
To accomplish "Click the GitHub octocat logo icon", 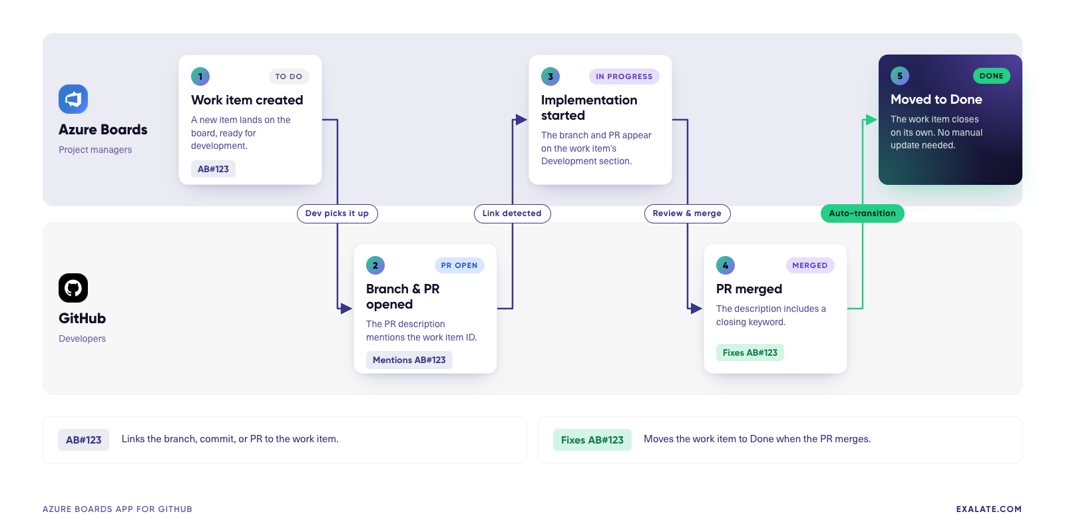I will (73, 288).
